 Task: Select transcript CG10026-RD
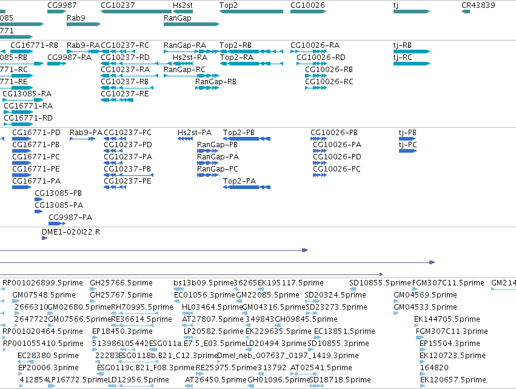click(x=321, y=58)
